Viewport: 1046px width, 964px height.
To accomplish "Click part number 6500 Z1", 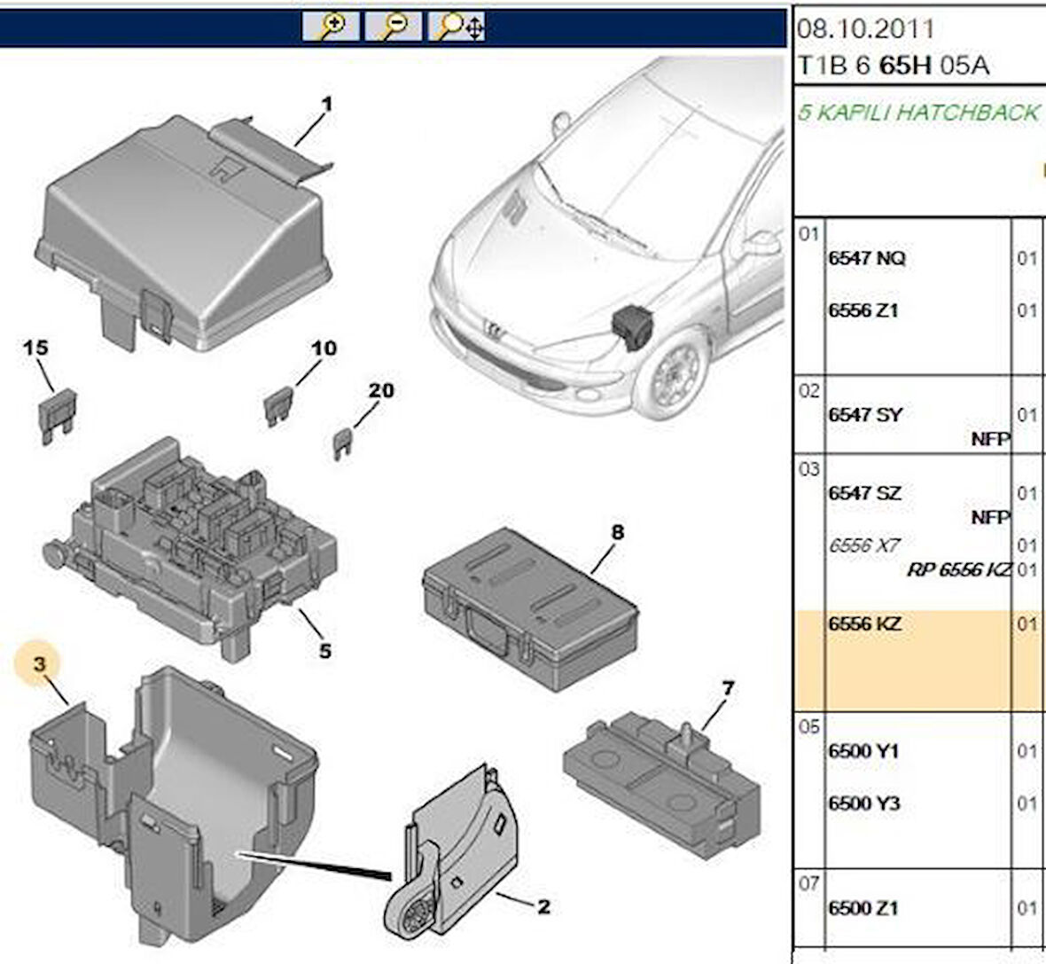I will click(x=863, y=907).
